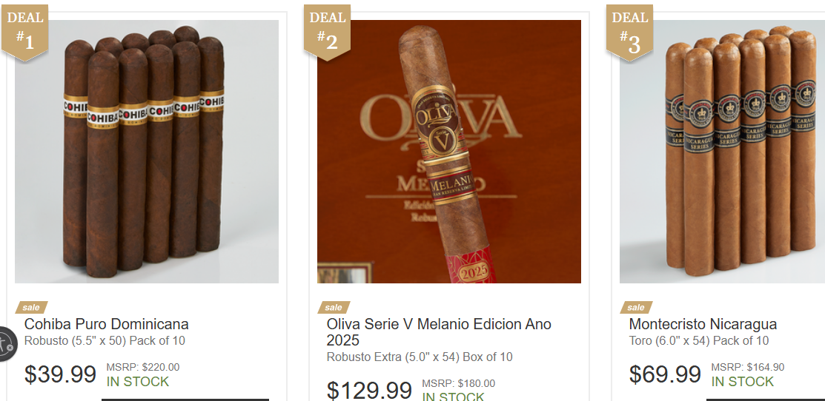Click the Deal #2 ribbon badge
825x401 pixels.
[x=328, y=32]
